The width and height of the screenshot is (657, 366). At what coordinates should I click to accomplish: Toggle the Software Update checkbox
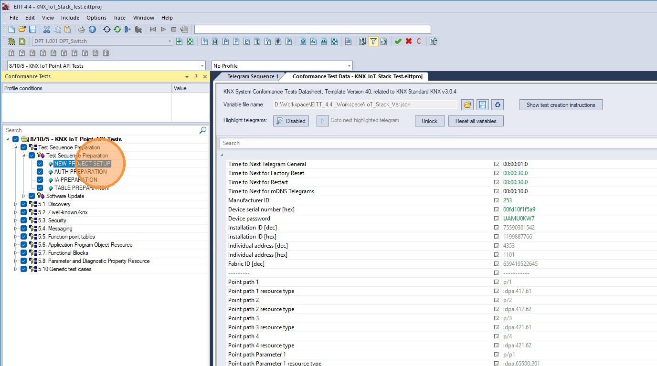32,196
